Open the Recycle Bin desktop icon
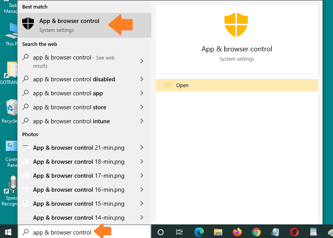Screen dimensions: 333x238 [x=11, y=111]
